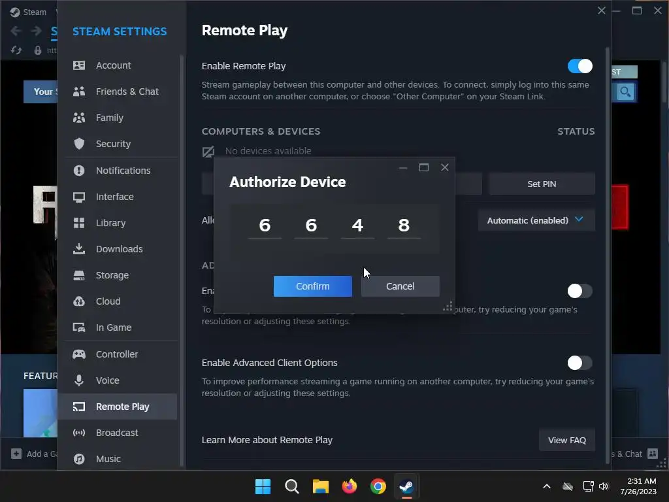Screen dimensions: 669x502
Task: Click the Library grid icon
Action: [x=79, y=223]
